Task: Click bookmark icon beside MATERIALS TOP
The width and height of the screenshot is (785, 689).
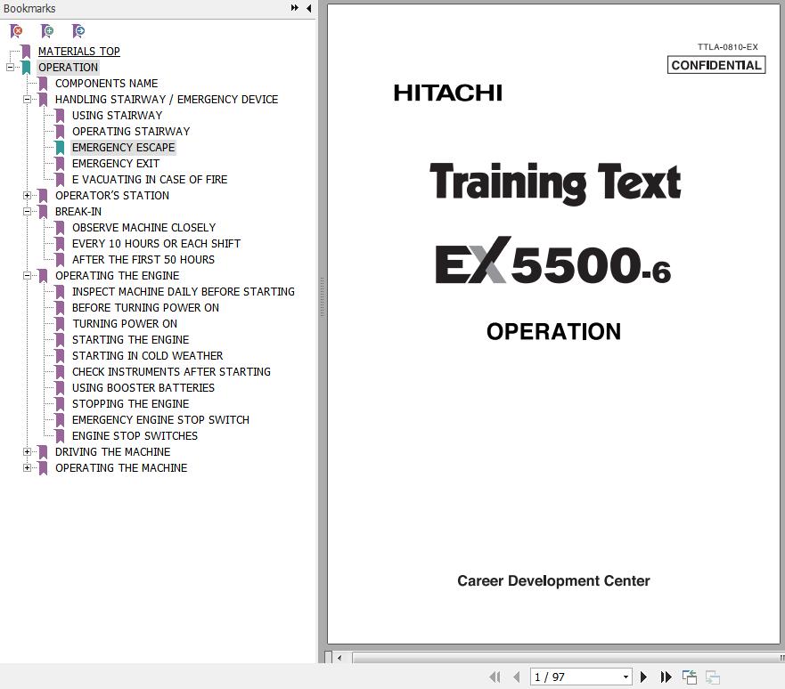Action: [26, 52]
